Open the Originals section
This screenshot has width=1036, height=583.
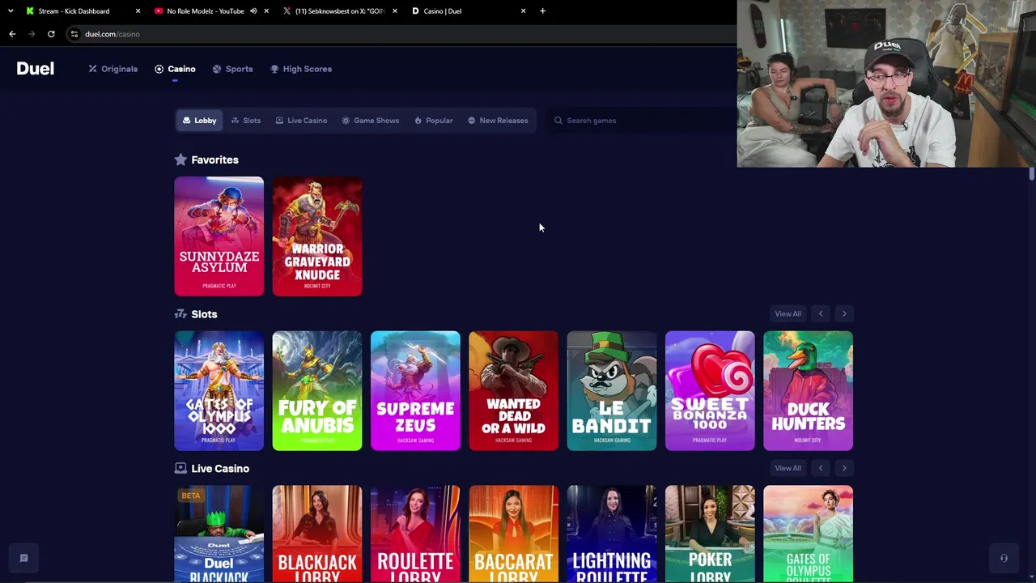(x=113, y=69)
